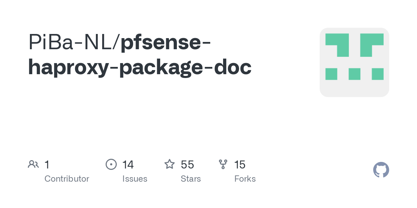Click the contributors people icon
This screenshot has width=417, height=208.
click(x=33, y=164)
